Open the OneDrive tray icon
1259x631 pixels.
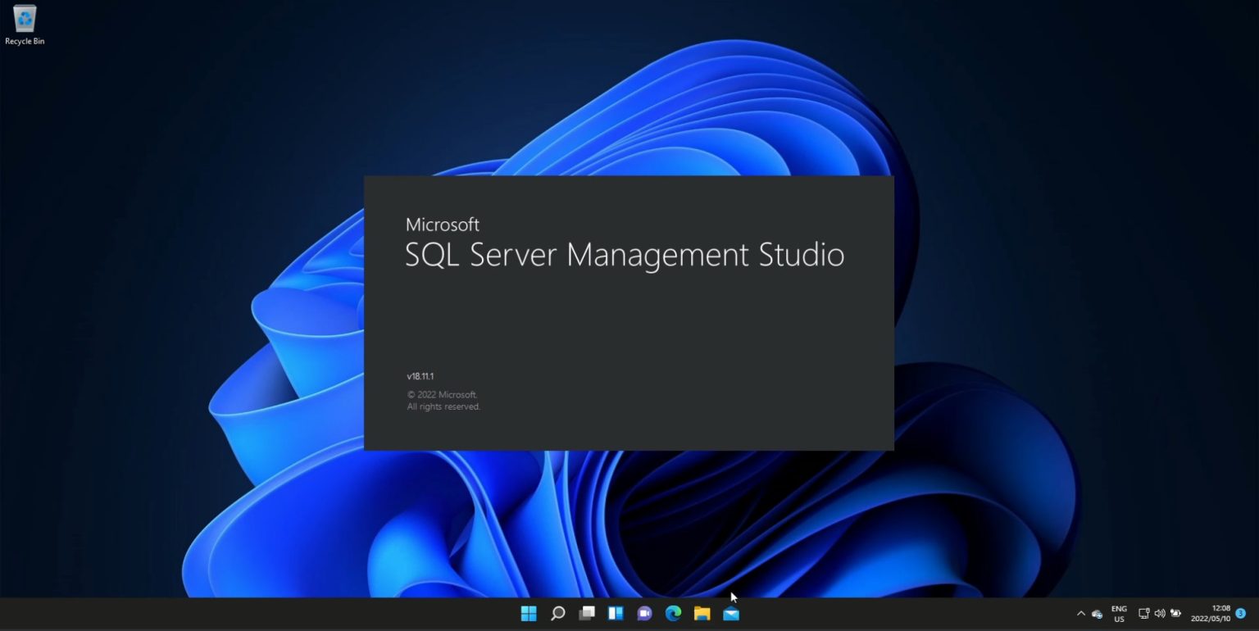(1098, 613)
